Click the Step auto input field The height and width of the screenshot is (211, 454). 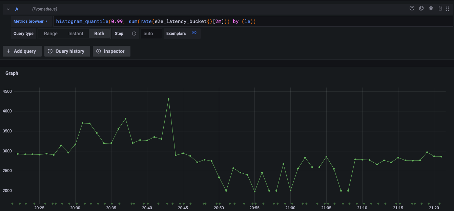click(151, 34)
